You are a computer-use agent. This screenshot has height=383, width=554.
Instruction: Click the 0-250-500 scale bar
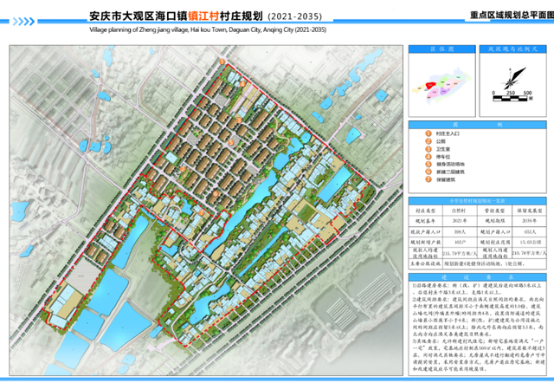pyautogui.click(x=512, y=96)
